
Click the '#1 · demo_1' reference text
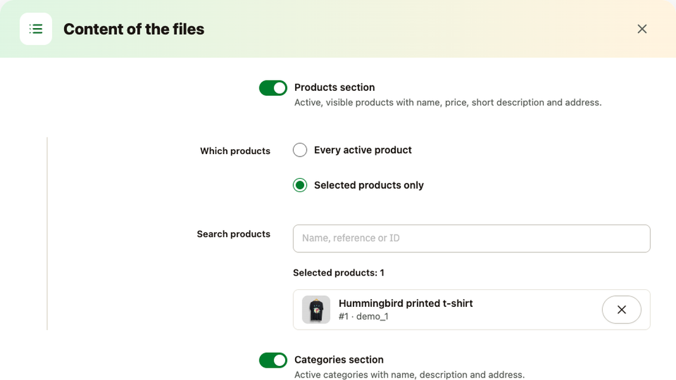pyautogui.click(x=363, y=317)
